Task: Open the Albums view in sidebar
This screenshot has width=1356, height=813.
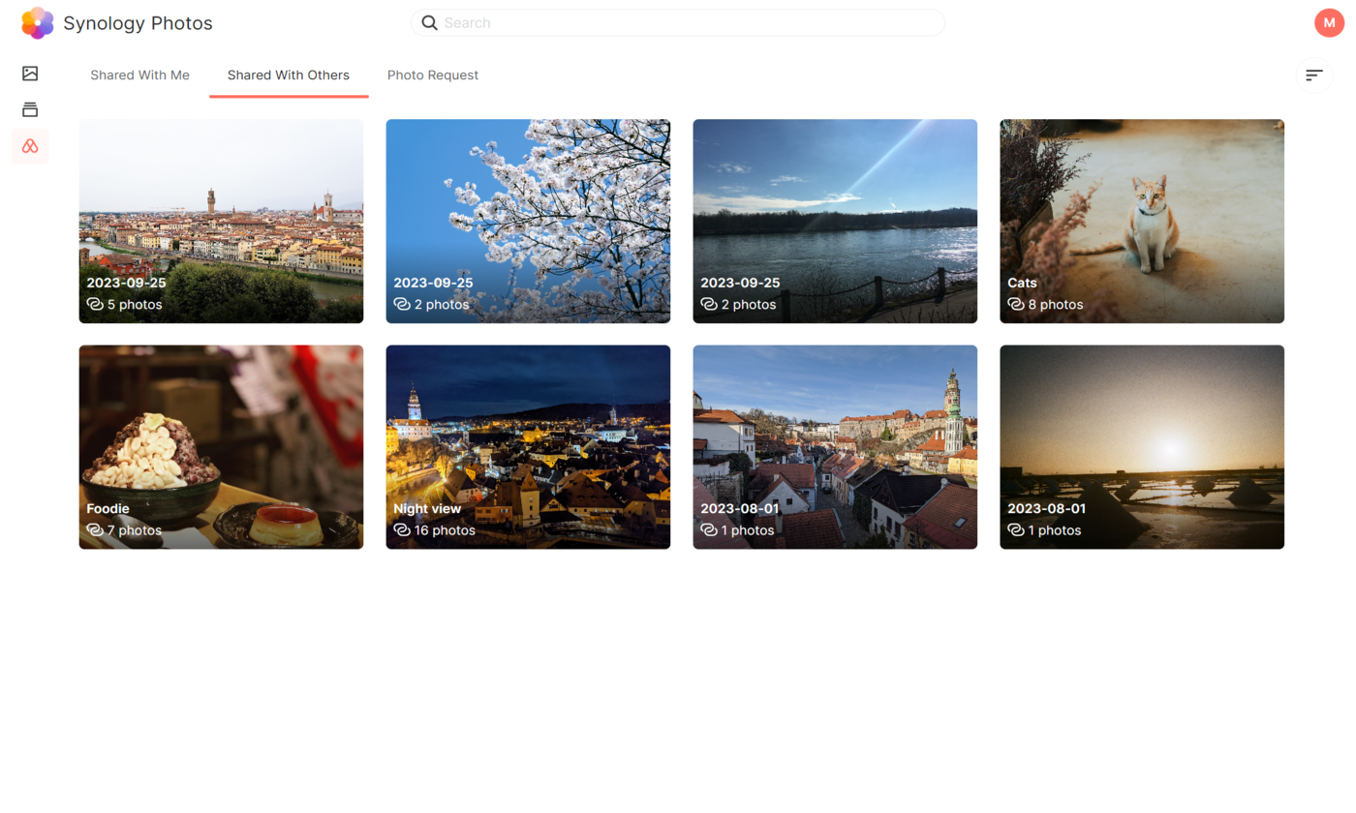Action: (x=30, y=109)
